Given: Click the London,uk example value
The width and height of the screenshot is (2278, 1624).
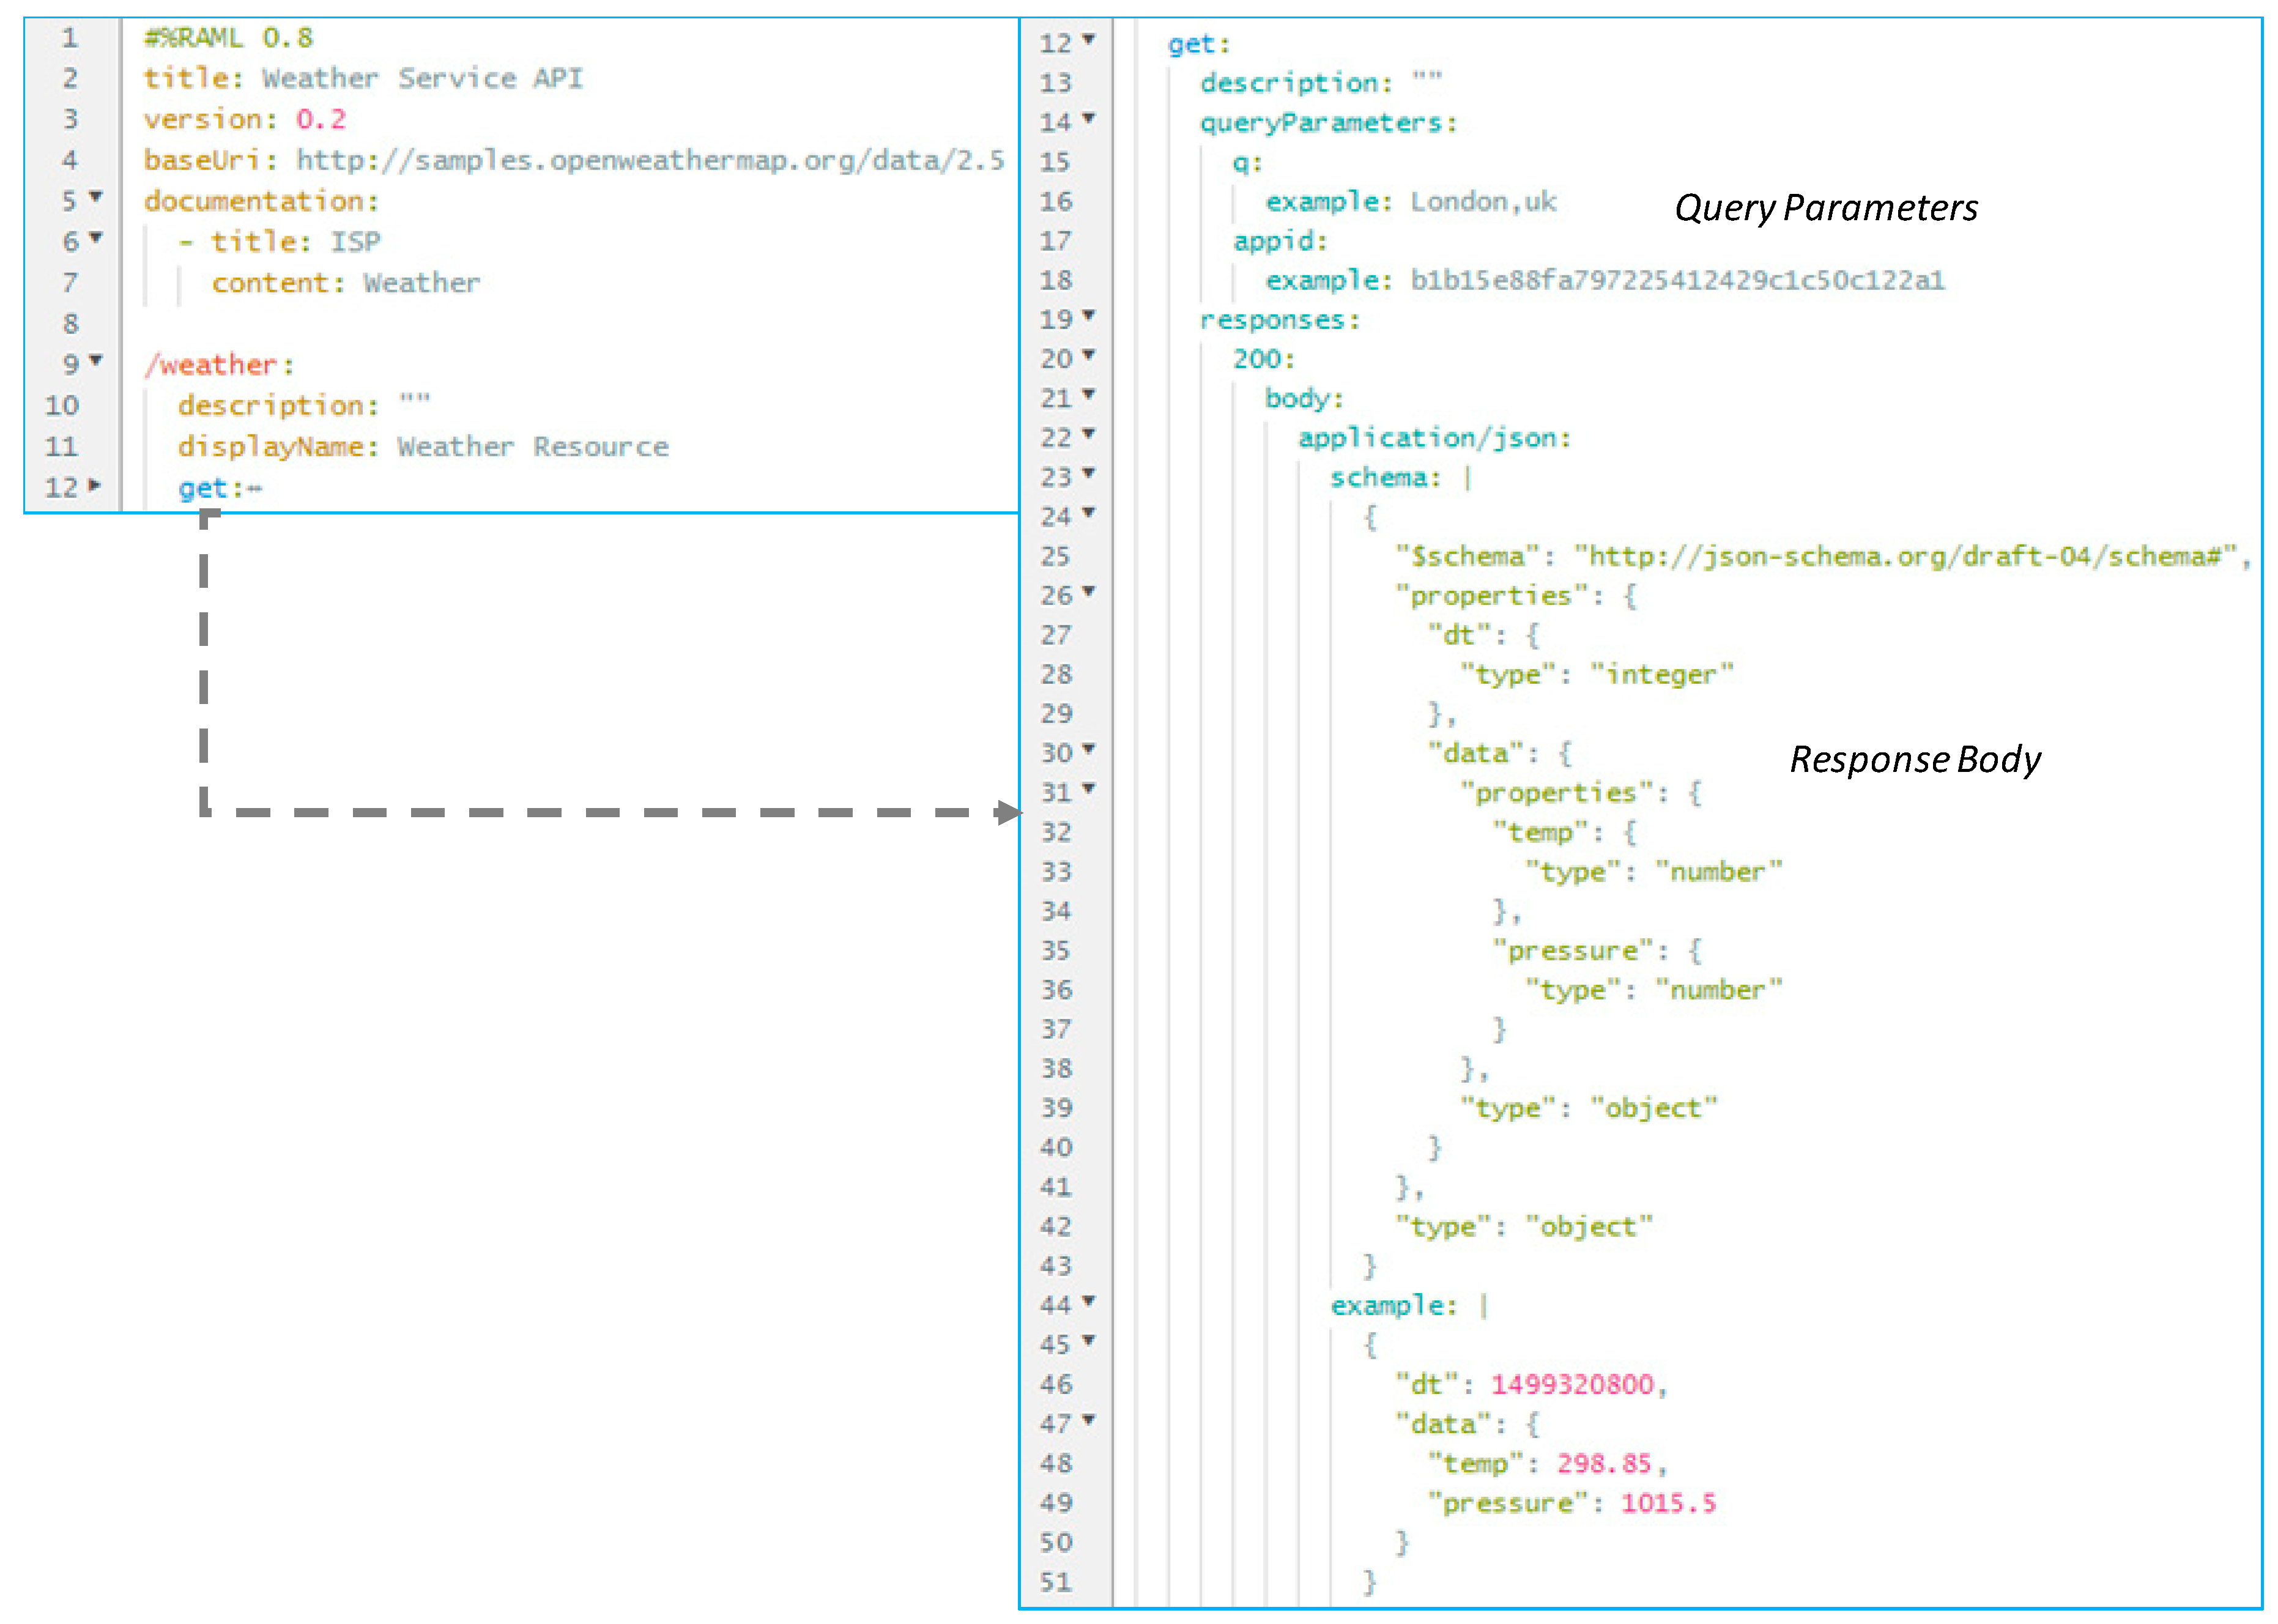Looking at the screenshot, I should pos(1483,202).
